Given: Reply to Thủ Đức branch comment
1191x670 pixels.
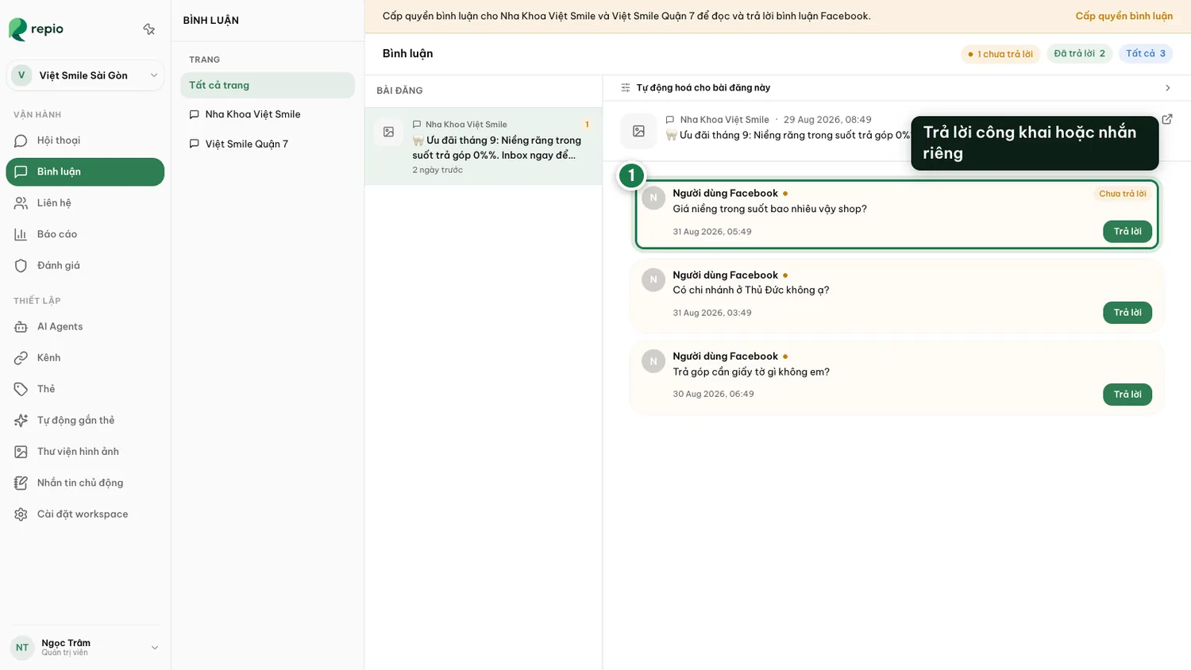Looking at the screenshot, I should tap(1127, 313).
